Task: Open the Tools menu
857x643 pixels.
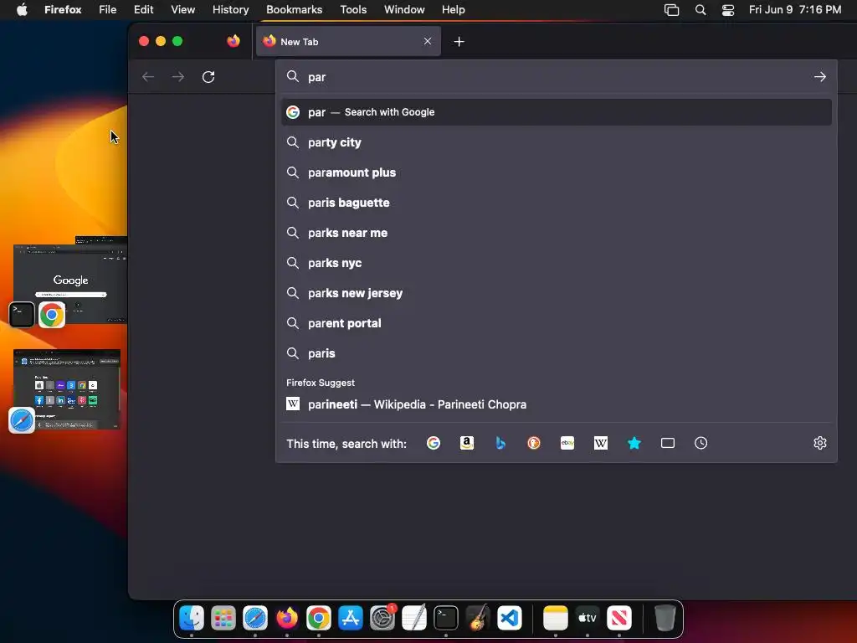Action: tap(353, 10)
